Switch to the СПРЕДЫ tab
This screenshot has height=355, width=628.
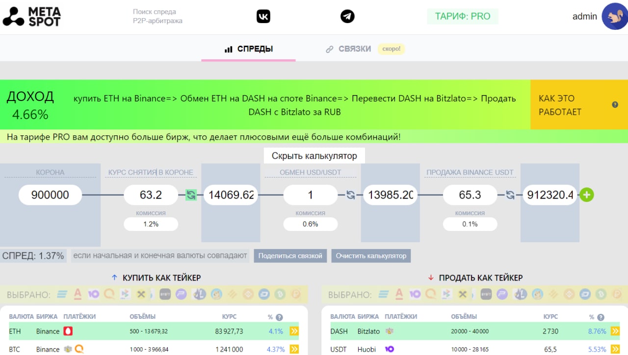click(x=249, y=49)
